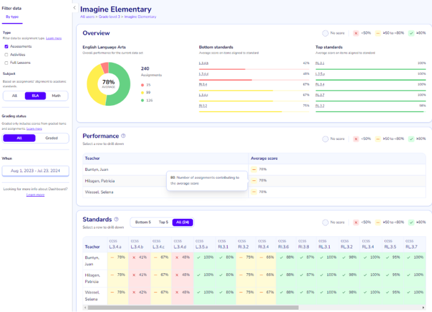Switch subject filter to Math
The image size is (432, 312).
(56, 96)
